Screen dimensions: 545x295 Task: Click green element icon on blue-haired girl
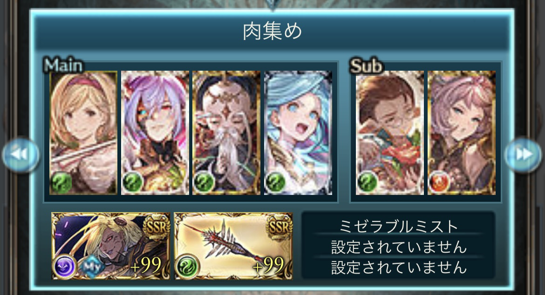click(275, 182)
